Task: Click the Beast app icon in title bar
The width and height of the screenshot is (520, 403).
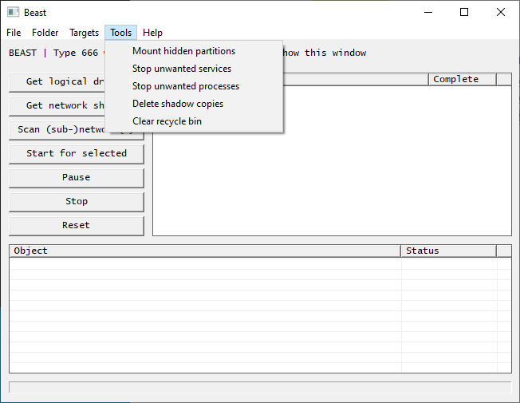Action: click(13, 12)
